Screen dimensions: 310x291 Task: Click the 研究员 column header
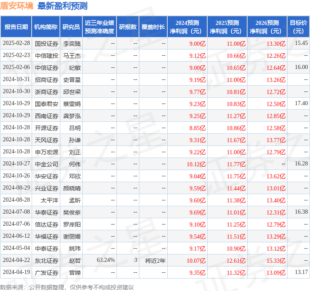(71, 27)
